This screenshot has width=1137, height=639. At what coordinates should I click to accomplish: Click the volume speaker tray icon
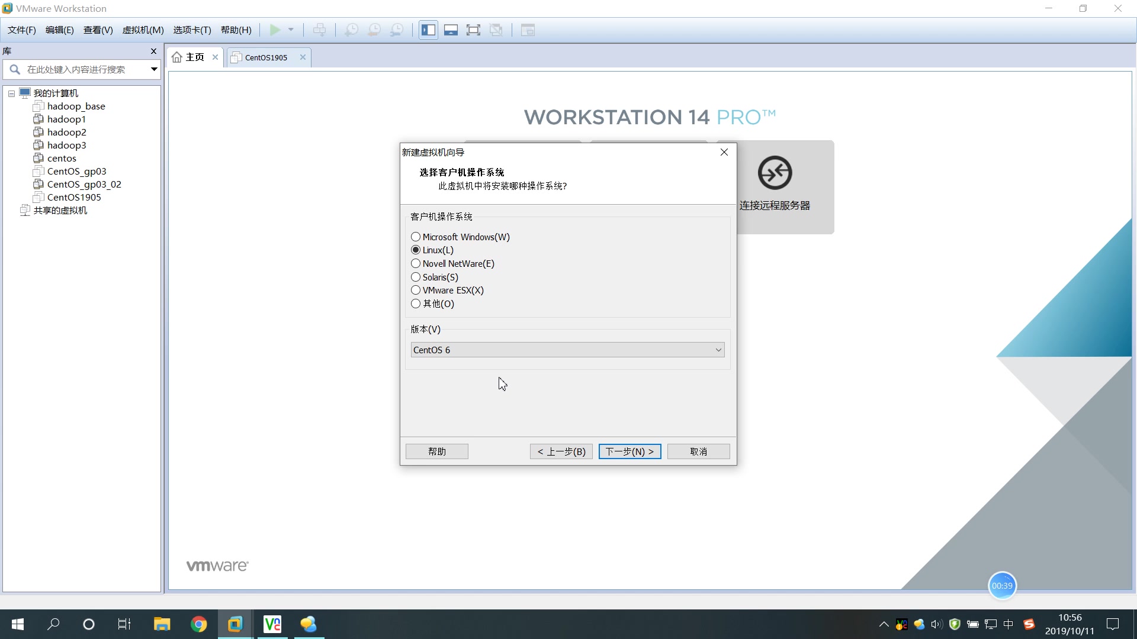tap(937, 624)
